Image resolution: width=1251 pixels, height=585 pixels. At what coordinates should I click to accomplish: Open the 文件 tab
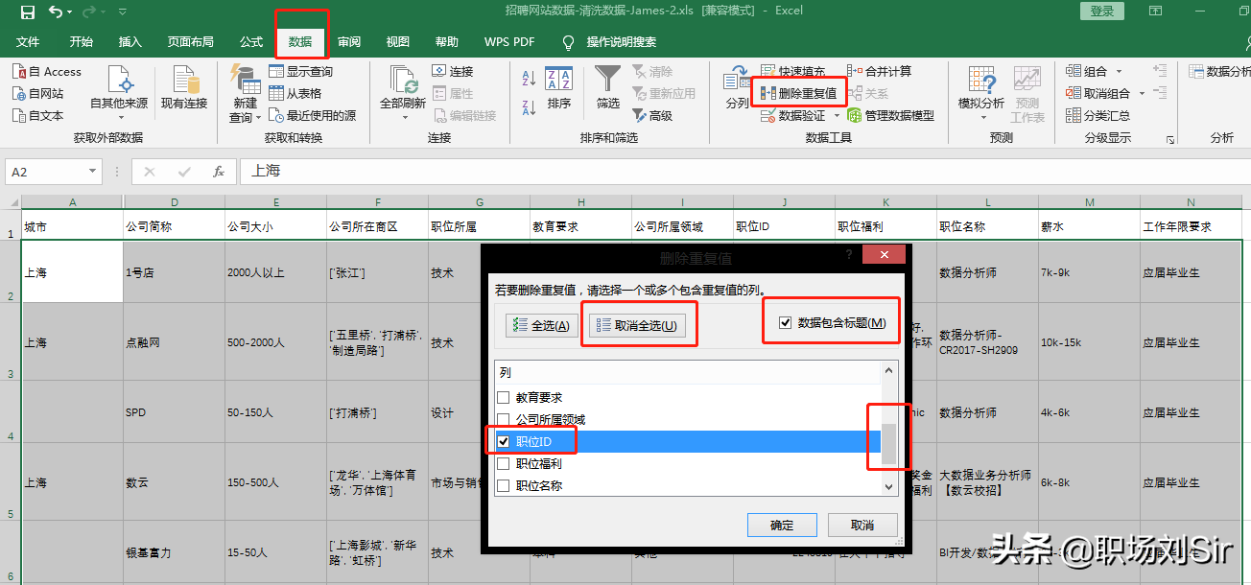coord(28,42)
